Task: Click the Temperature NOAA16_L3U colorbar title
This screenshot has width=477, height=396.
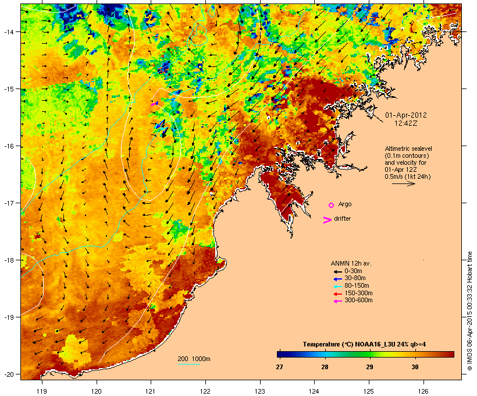Action: (364, 344)
